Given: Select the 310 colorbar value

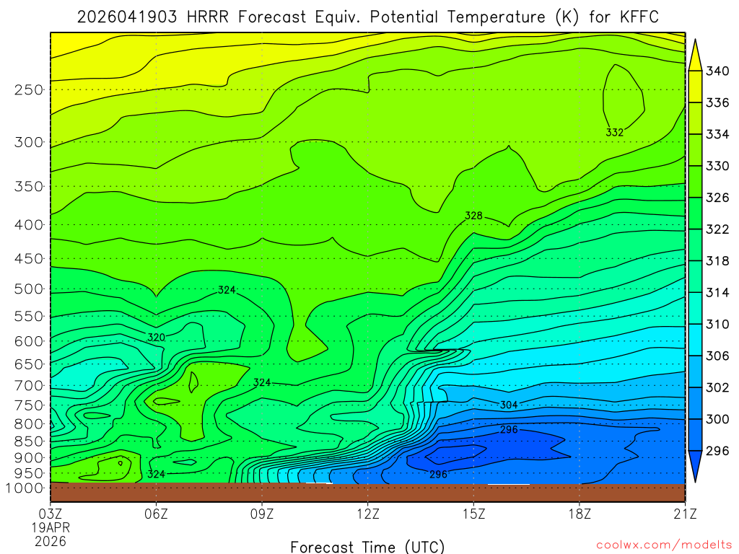Looking at the screenshot, I should [717, 324].
